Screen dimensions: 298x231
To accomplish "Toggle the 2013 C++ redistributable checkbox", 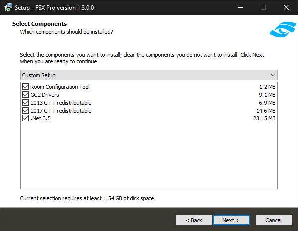I will (x=25, y=103).
